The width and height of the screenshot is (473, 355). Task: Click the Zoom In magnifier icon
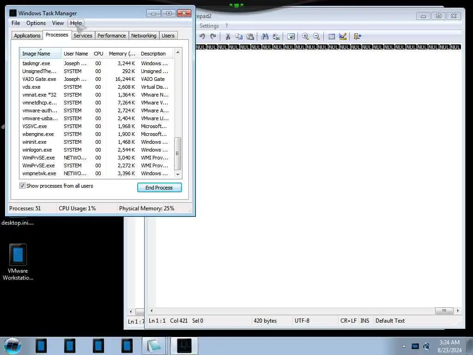[x=305, y=37]
